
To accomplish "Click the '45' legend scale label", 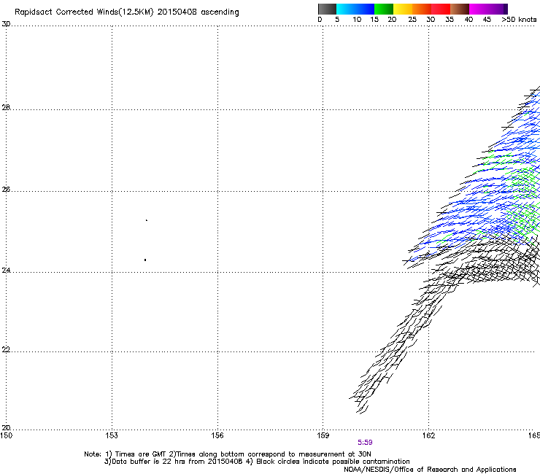I will (487, 20).
